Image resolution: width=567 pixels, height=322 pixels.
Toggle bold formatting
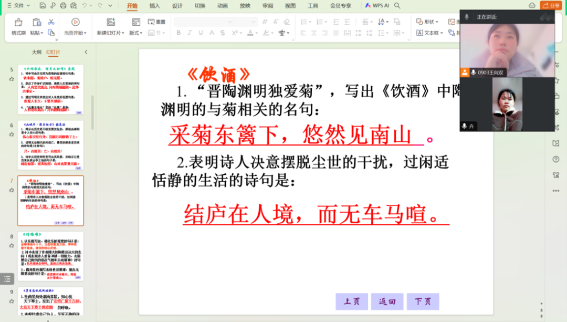tap(178, 33)
